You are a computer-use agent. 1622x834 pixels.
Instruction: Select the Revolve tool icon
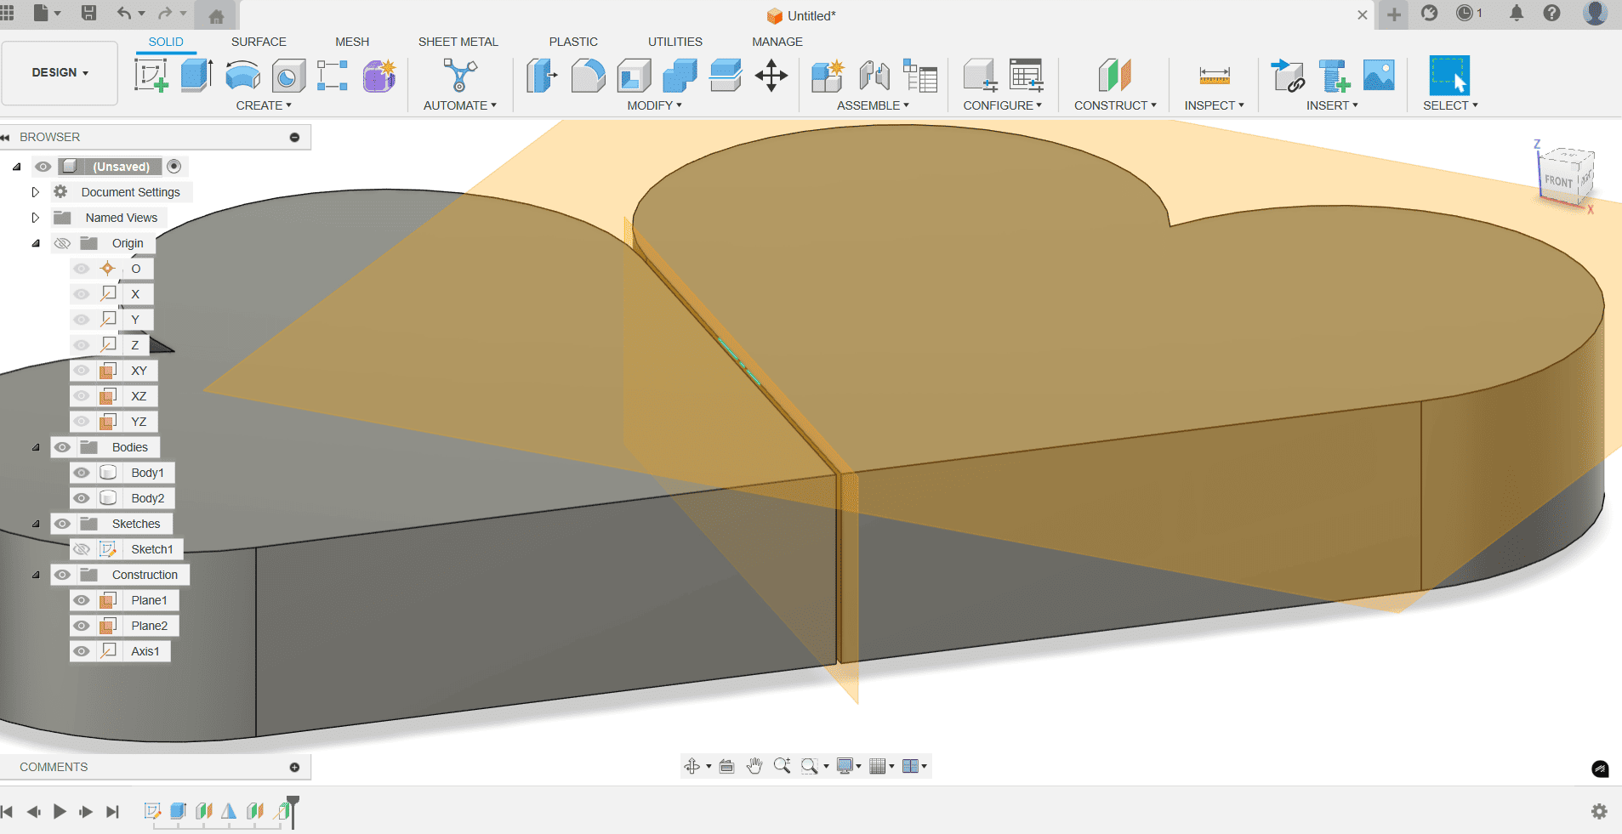tap(242, 76)
